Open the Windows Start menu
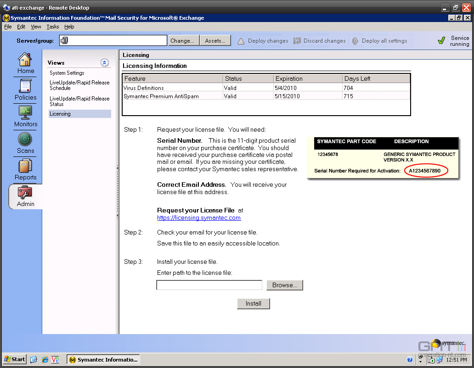Image resolution: width=474 pixels, height=368 pixels. pos(14,359)
